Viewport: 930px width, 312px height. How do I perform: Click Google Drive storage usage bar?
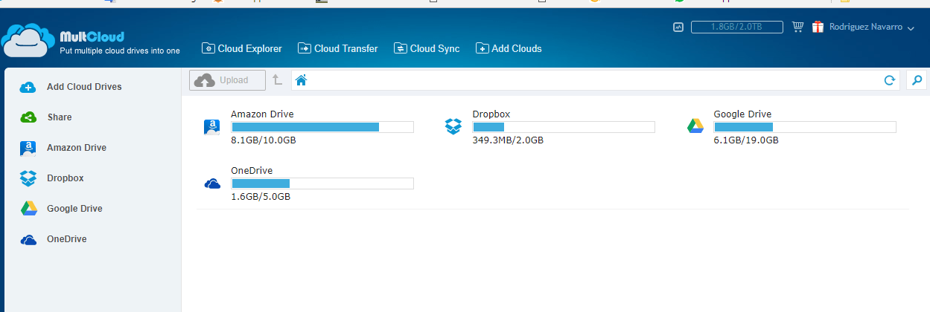pyautogui.click(x=805, y=127)
